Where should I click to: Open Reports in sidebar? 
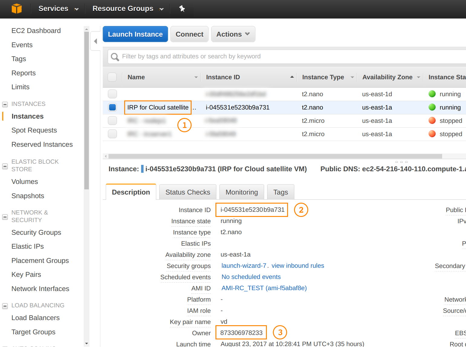pyautogui.click(x=24, y=73)
